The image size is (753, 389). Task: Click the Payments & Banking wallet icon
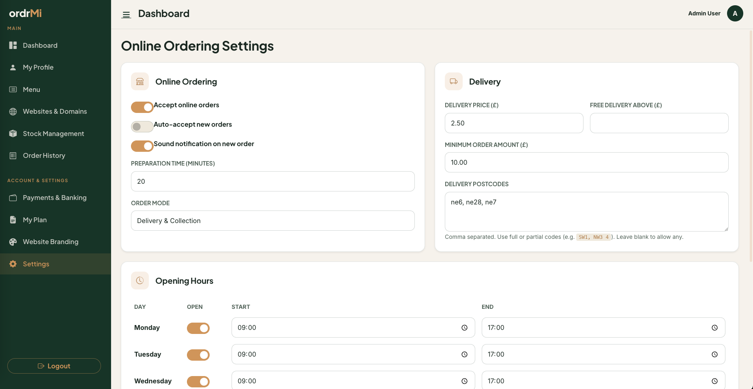point(13,198)
